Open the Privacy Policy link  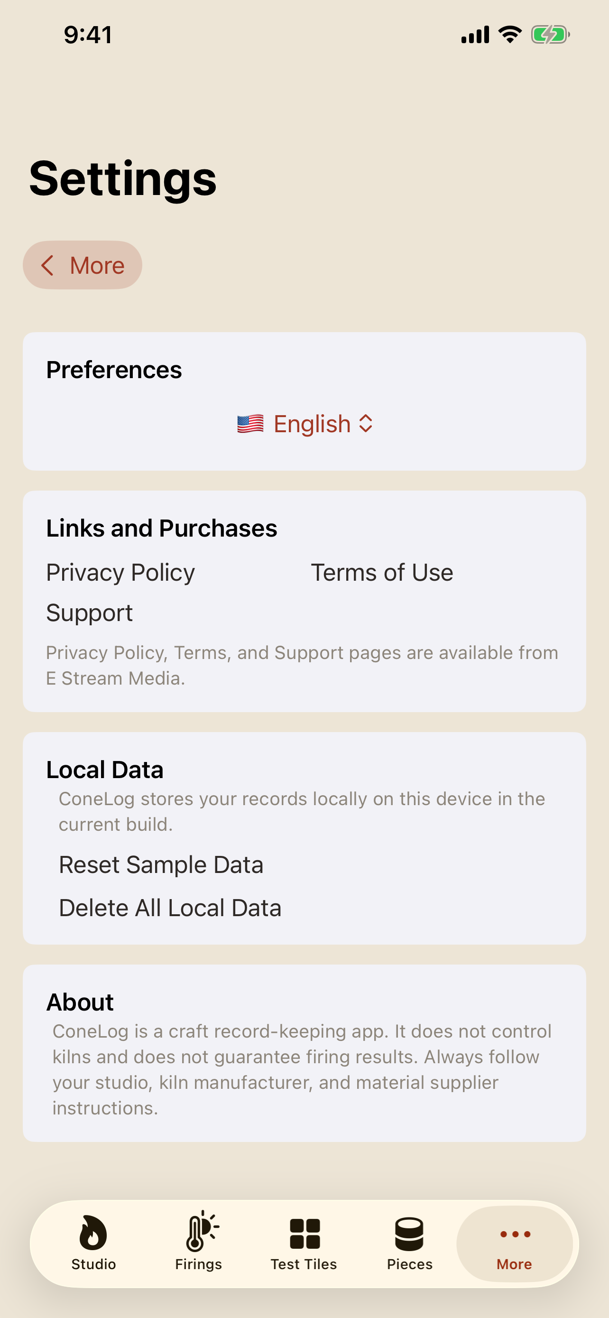(120, 573)
